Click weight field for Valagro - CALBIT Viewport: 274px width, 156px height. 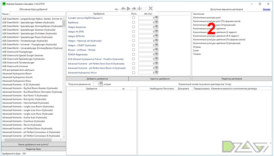pyautogui.click(x=147, y=45)
